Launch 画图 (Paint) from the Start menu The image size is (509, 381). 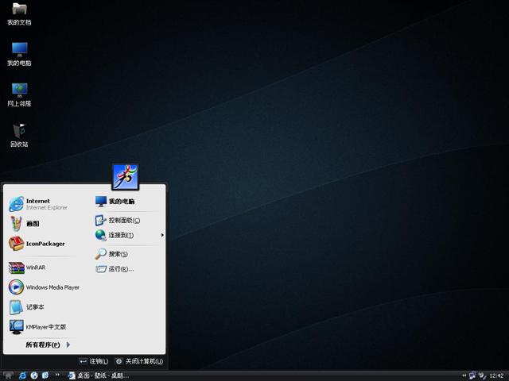point(32,224)
